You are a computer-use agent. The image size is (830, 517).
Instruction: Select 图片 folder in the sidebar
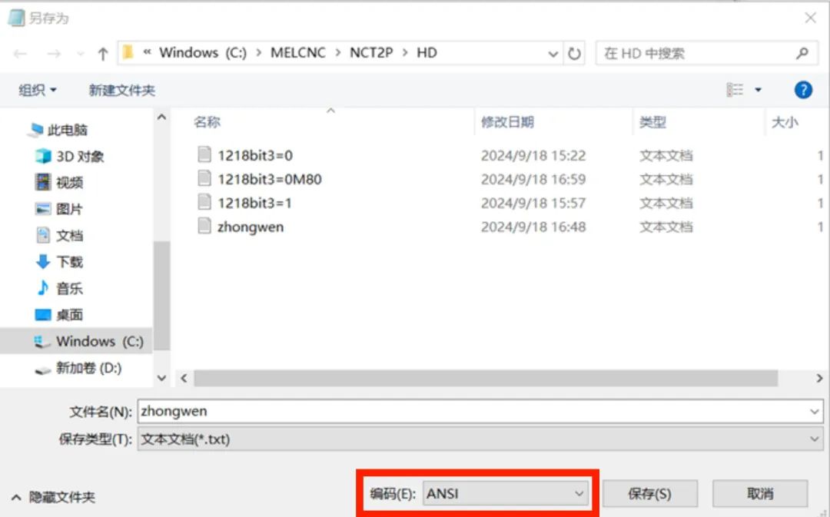(x=59, y=209)
